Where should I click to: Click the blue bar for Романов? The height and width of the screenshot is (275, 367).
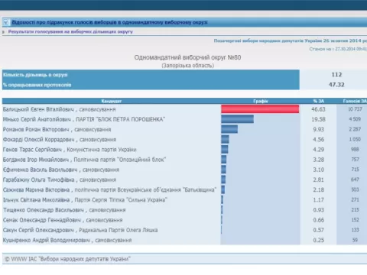(x=229, y=129)
